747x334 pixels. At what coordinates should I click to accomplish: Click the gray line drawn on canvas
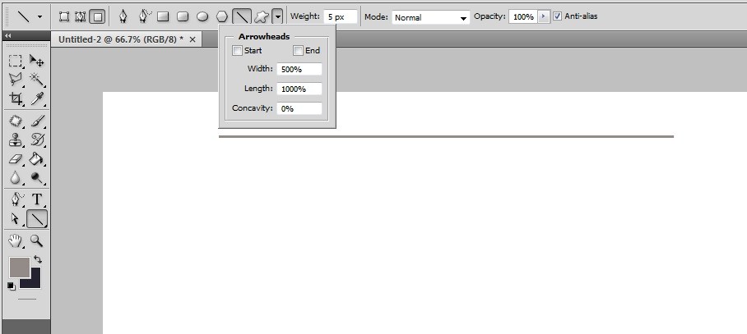[x=446, y=136]
